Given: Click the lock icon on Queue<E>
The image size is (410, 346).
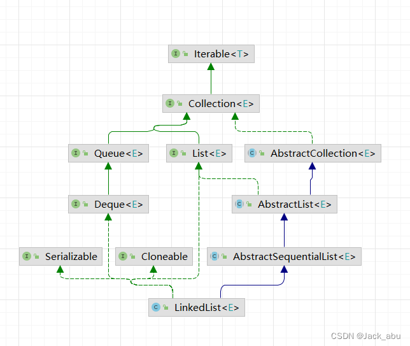Looking at the screenshot, I should [85, 153].
